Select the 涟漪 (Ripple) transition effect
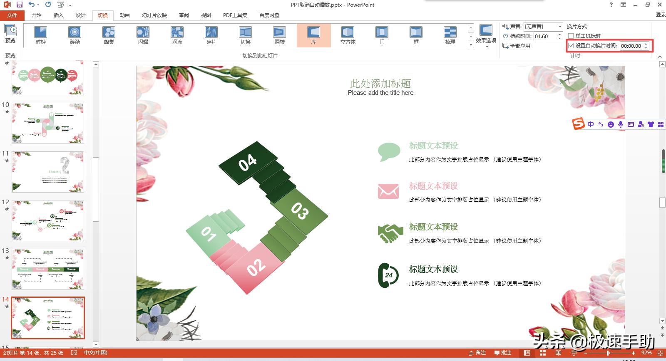Screen dimensions: 666x361 pos(75,35)
